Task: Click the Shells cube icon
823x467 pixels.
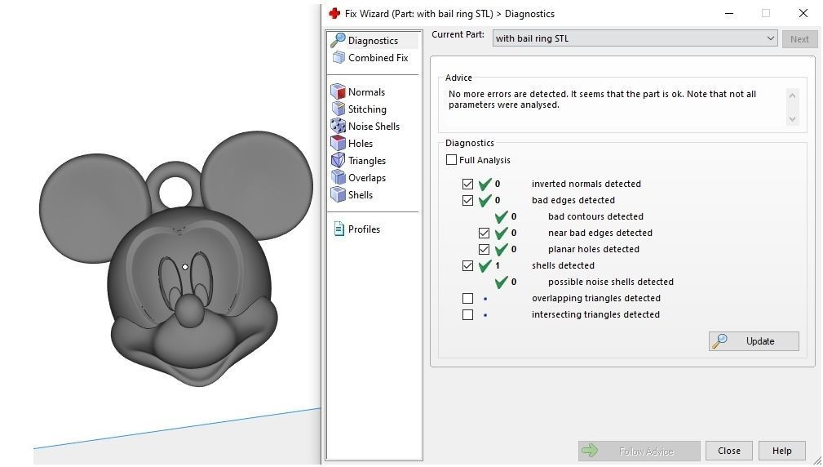Action: pyautogui.click(x=338, y=194)
